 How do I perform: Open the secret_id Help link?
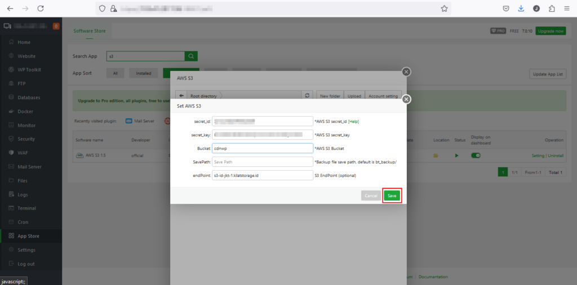click(354, 121)
